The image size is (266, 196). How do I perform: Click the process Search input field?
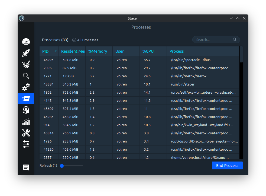[213, 40]
